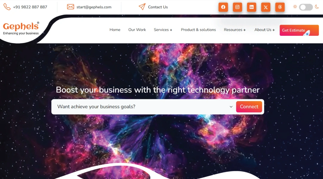Open the Threads social icon

tap(280, 7)
